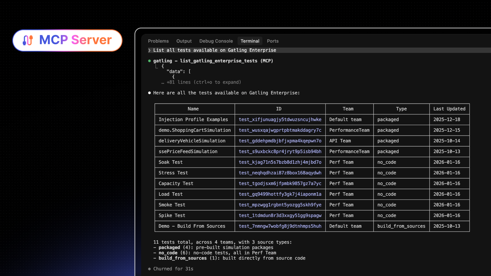This screenshot has width=491, height=276.
Task: Click the deliveryVehicleSimulation test ID link
Action: pos(280,141)
